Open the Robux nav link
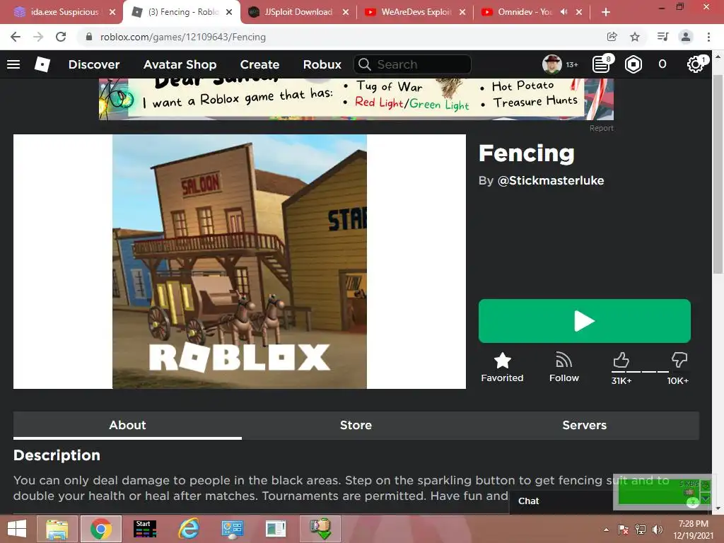Viewport: 724px width, 543px height. pos(322,64)
